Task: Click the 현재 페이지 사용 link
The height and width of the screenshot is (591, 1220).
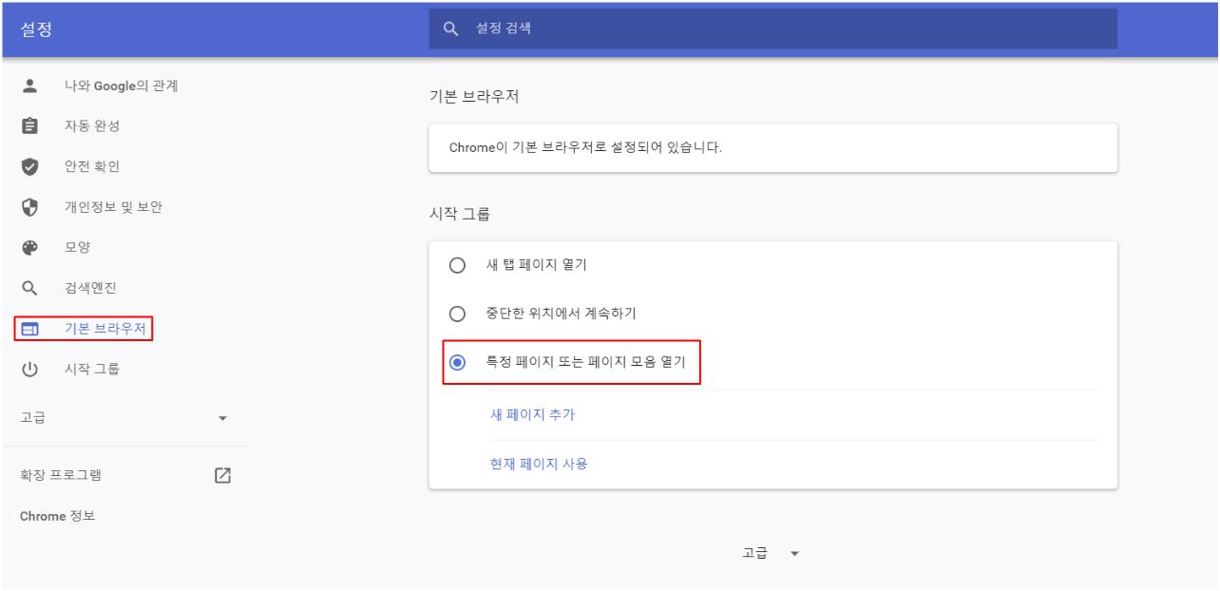Action: coord(538,465)
